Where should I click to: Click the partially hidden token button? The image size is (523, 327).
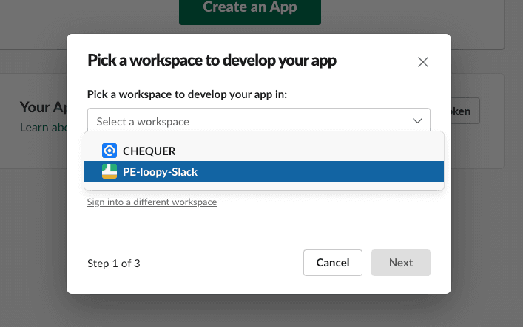(465, 111)
